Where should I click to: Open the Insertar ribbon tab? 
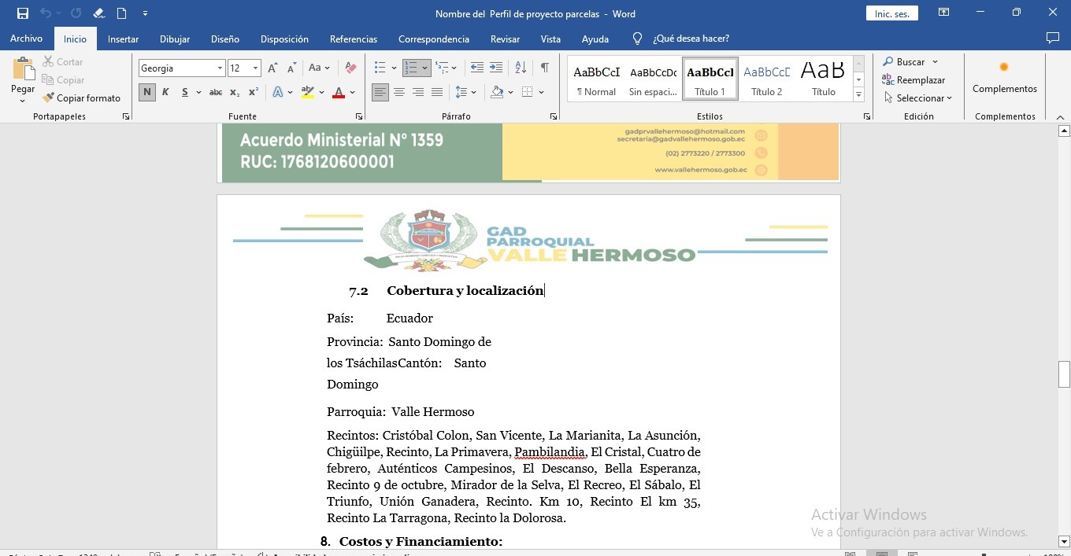pos(123,39)
